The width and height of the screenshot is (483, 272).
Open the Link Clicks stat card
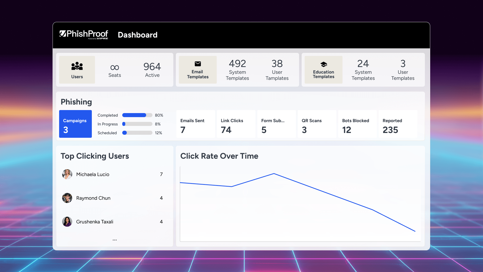236,124
